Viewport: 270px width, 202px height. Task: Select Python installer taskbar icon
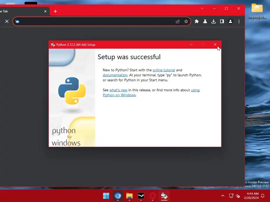pyautogui.click(x=164, y=196)
